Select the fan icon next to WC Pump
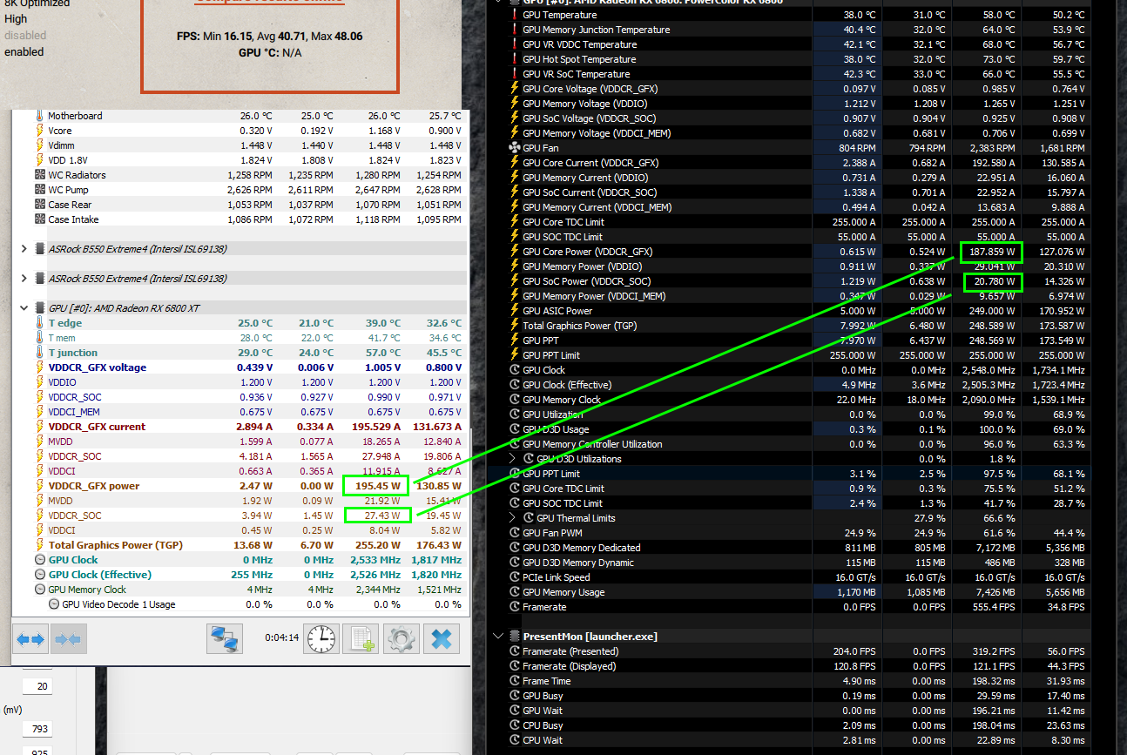This screenshot has width=1127, height=755. point(39,190)
